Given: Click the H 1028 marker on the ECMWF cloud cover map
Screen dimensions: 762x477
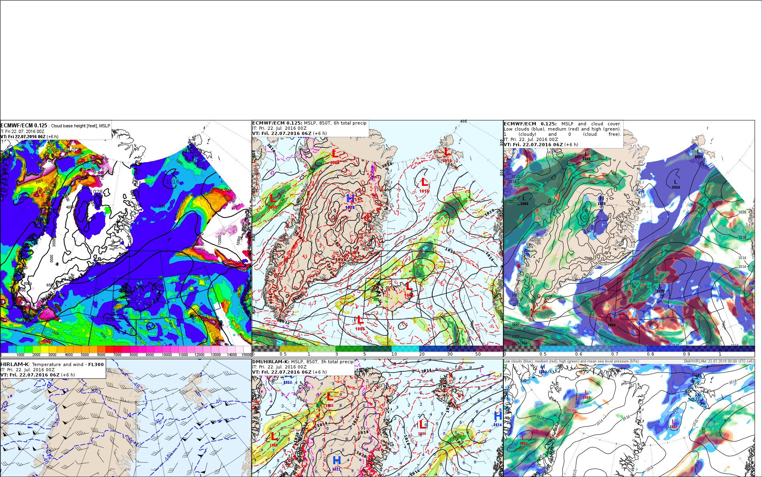Looking at the screenshot, I should click(602, 201).
